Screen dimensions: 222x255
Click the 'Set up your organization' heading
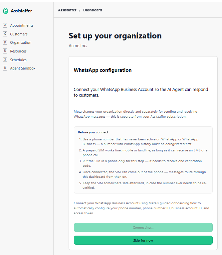[115, 36]
